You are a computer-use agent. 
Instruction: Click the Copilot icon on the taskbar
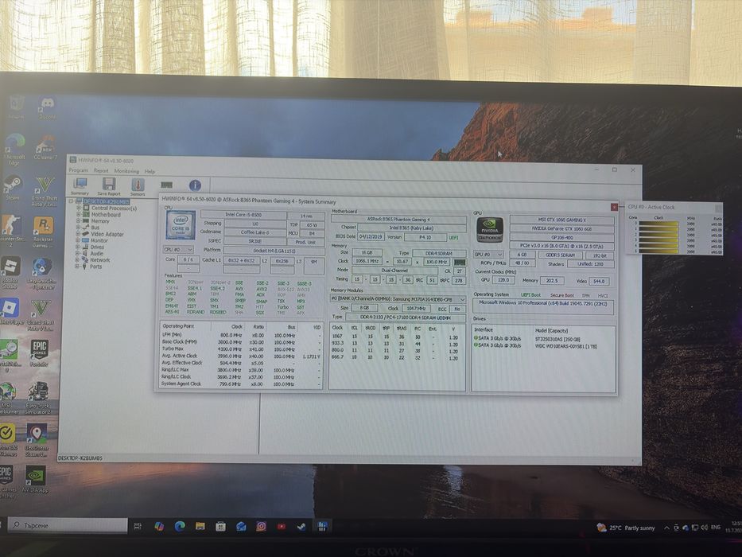point(159,526)
